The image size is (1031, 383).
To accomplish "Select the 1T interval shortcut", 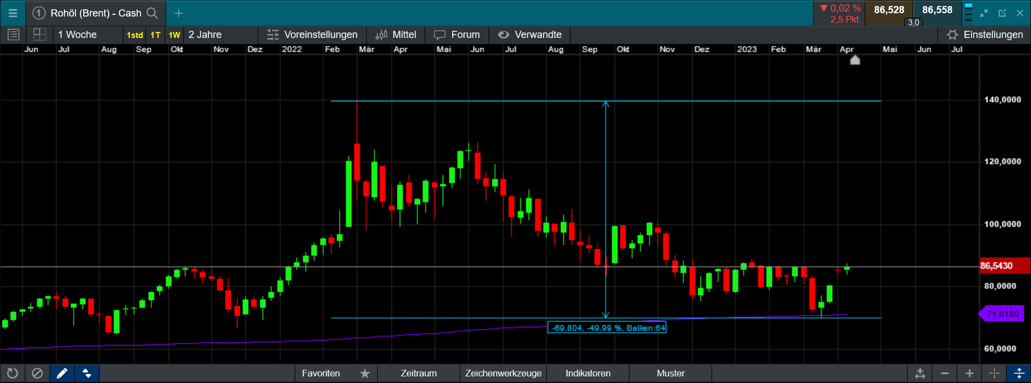I will [x=156, y=35].
